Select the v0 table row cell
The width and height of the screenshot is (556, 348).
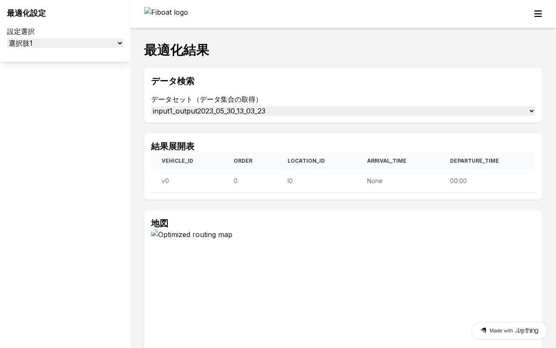(165, 181)
